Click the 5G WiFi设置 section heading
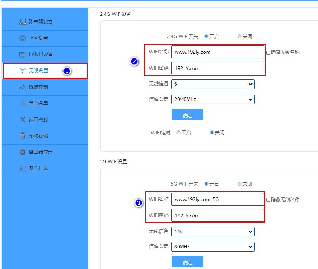The width and height of the screenshot is (318, 269). (113, 162)
